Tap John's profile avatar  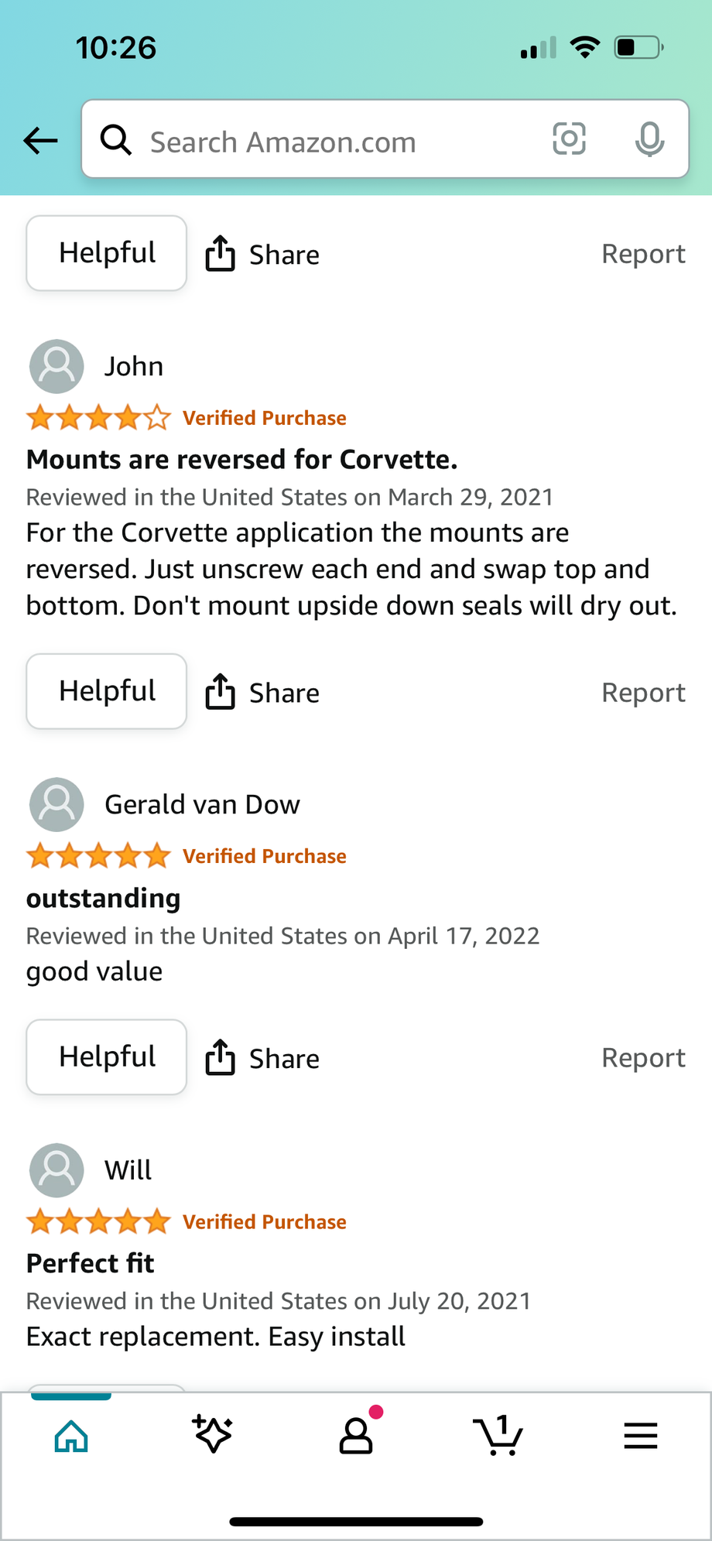(x=56, y=366)
